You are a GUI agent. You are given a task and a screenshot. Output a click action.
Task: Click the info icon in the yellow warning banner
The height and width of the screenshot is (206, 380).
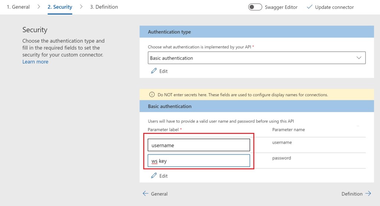(x=151, y=95)
